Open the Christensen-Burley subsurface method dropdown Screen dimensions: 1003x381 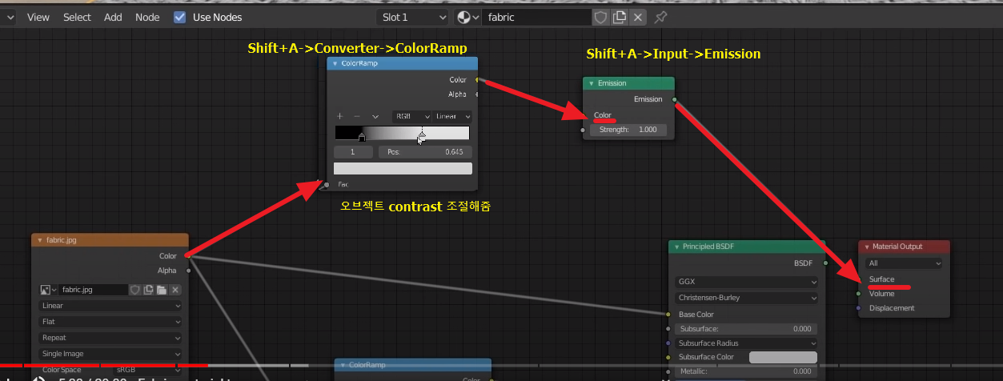(747, 298)
